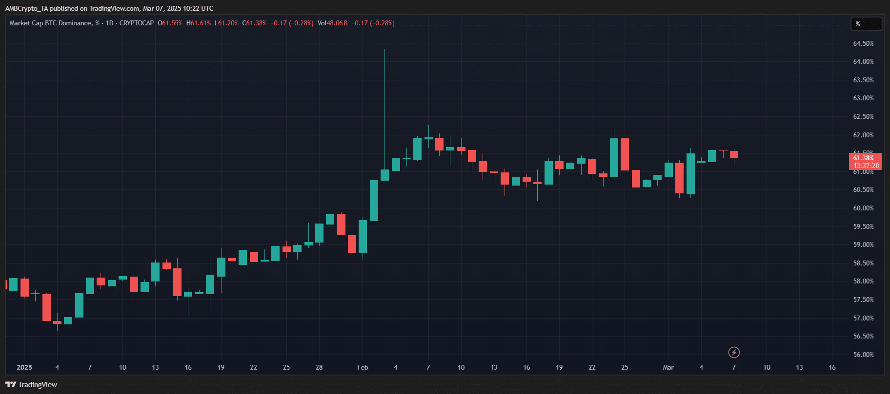Toggle the percent scale button
890x394 pixels.
coord(866,24)
